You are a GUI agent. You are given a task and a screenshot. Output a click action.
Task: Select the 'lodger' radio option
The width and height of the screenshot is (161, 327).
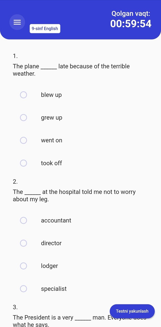tap(23, 266)
